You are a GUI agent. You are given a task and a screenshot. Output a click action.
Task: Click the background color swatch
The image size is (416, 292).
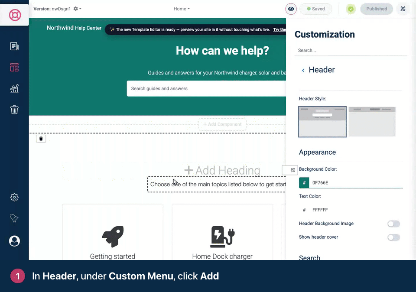(304, 183)
